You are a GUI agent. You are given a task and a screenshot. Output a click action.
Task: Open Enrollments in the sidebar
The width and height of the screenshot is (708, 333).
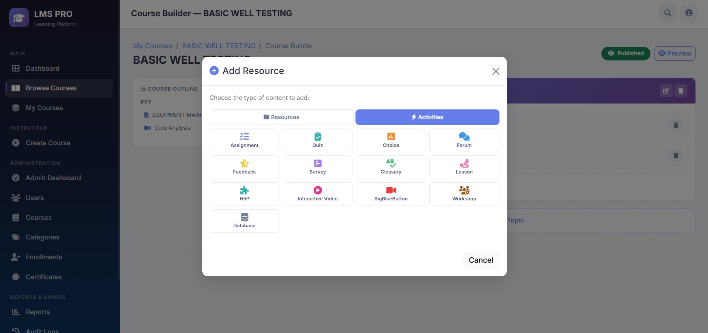pyautogui.click(x=59, y=257)
